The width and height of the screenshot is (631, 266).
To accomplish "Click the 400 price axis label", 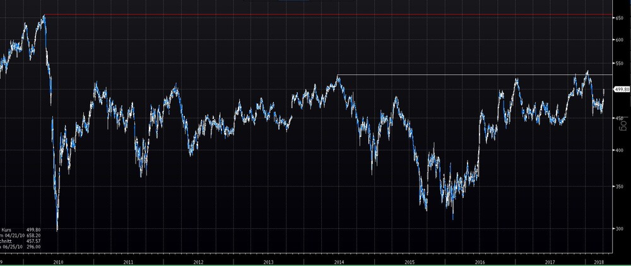I will (620, 150).
